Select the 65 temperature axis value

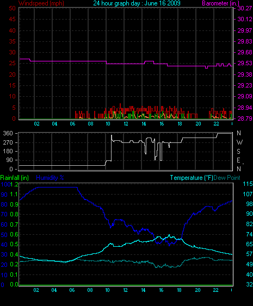[249, 244]
